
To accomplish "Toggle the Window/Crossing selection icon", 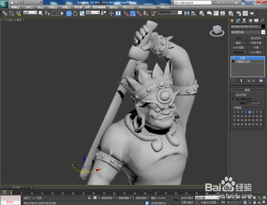I will pos(61,13).
